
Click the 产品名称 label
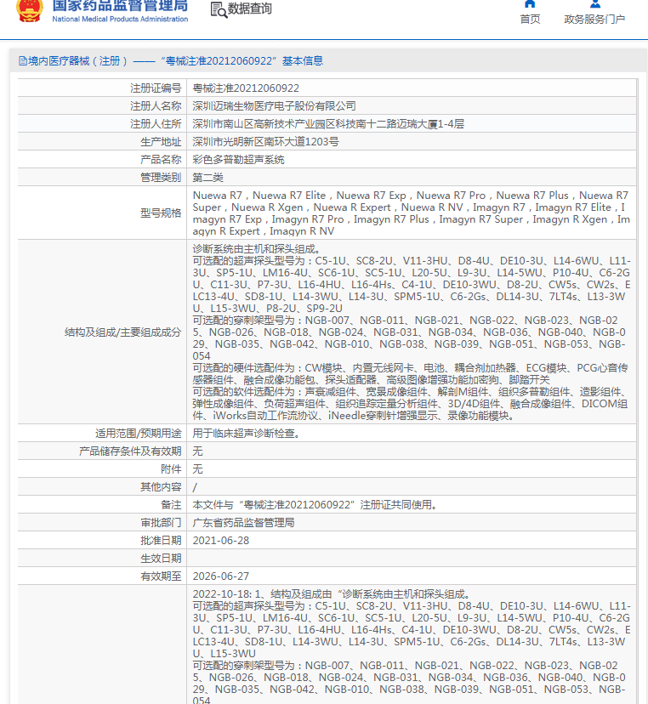click(x=161, y=160)
